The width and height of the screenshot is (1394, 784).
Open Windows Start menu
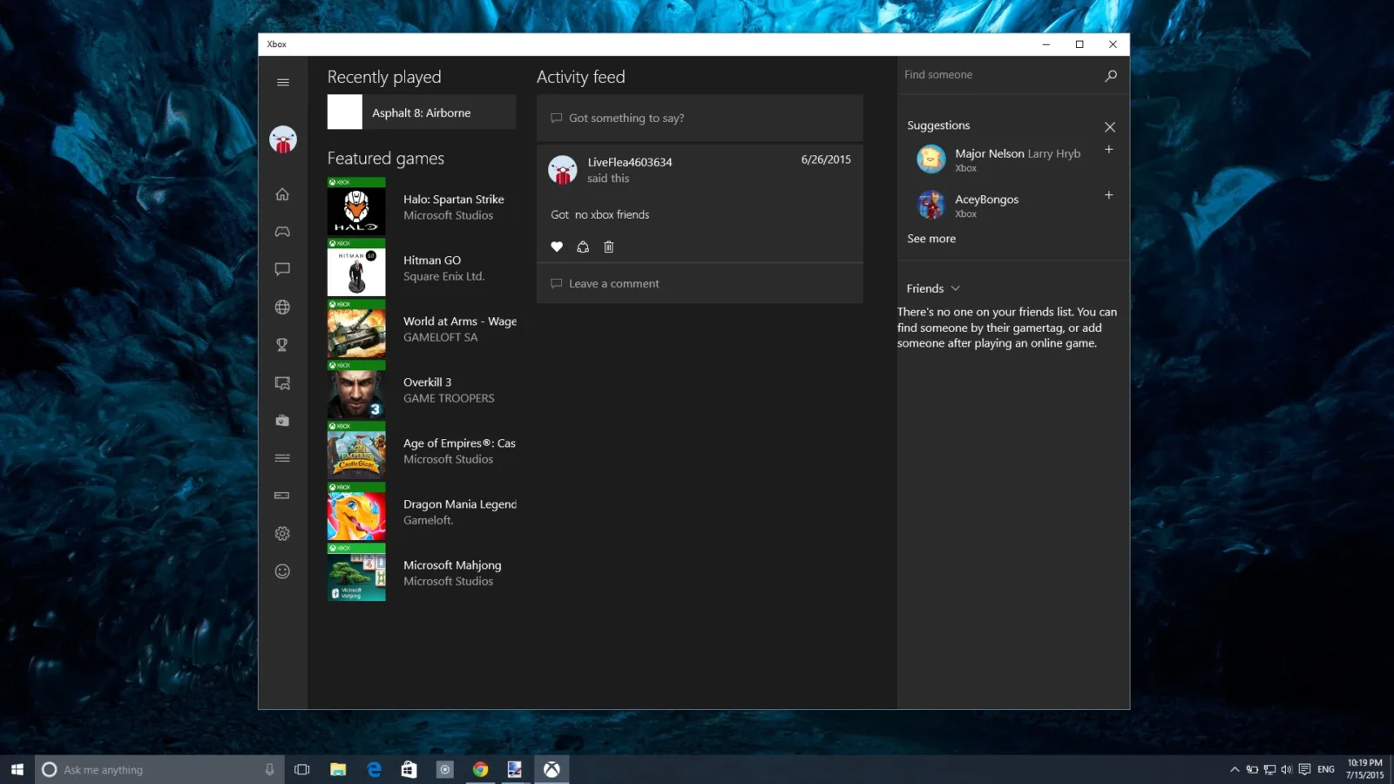click(x=17, y=769)
